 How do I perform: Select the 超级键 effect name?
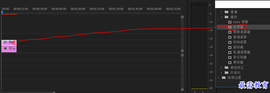(238, 47)
